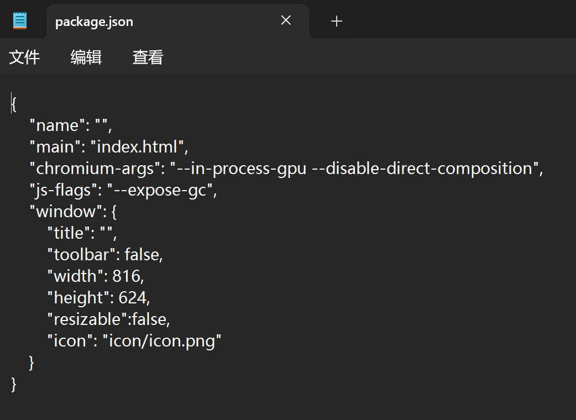
Task: Close the package.json tab
Action: click(x=286, y=20)
